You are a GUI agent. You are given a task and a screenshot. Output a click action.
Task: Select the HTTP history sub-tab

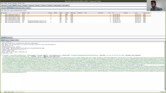(x=10, y=8)
